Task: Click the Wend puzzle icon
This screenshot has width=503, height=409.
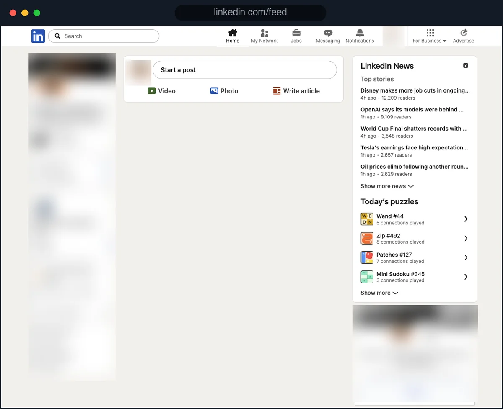Action: (367, 219)
